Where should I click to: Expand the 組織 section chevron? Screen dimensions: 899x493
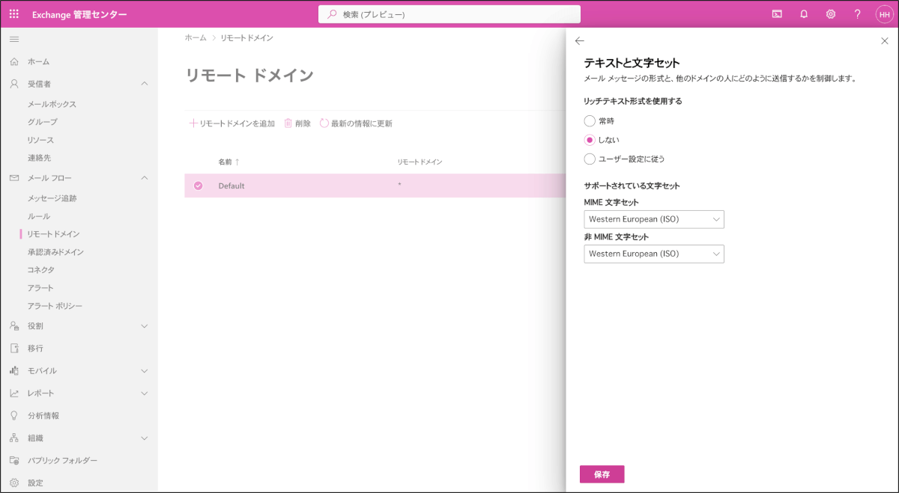[145, 438]
